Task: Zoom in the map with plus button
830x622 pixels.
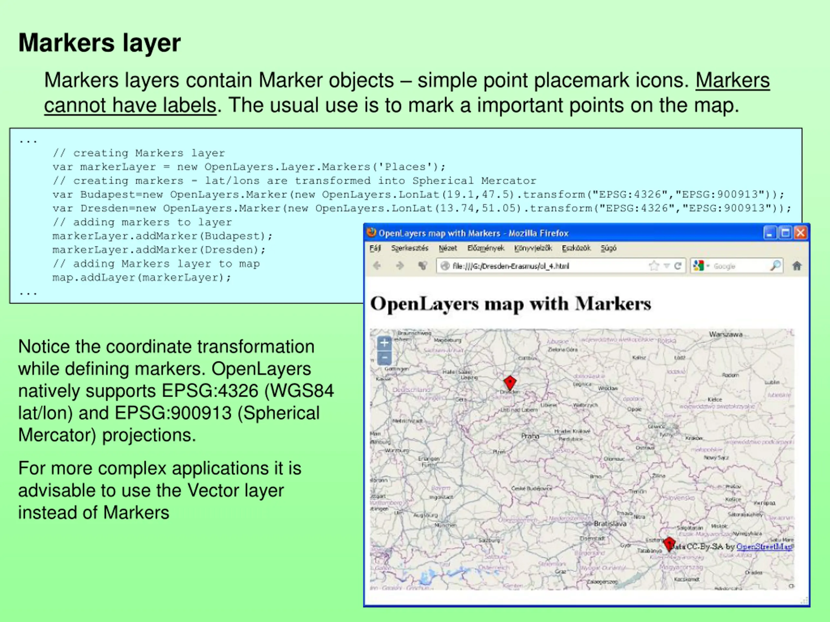Action: click(384, 343)
